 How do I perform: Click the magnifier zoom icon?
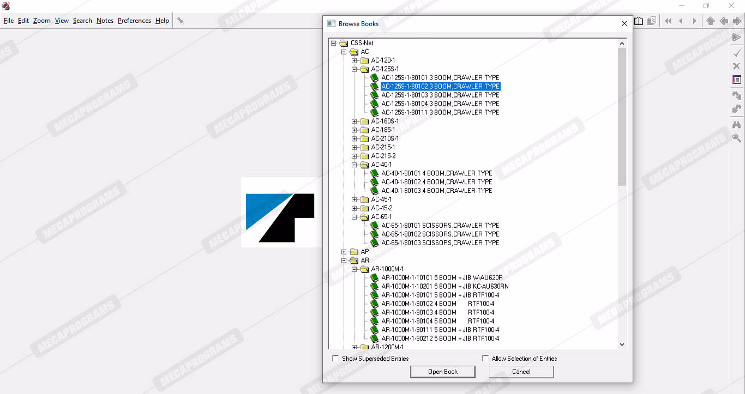pyautogui.click(x=736, y=138)
